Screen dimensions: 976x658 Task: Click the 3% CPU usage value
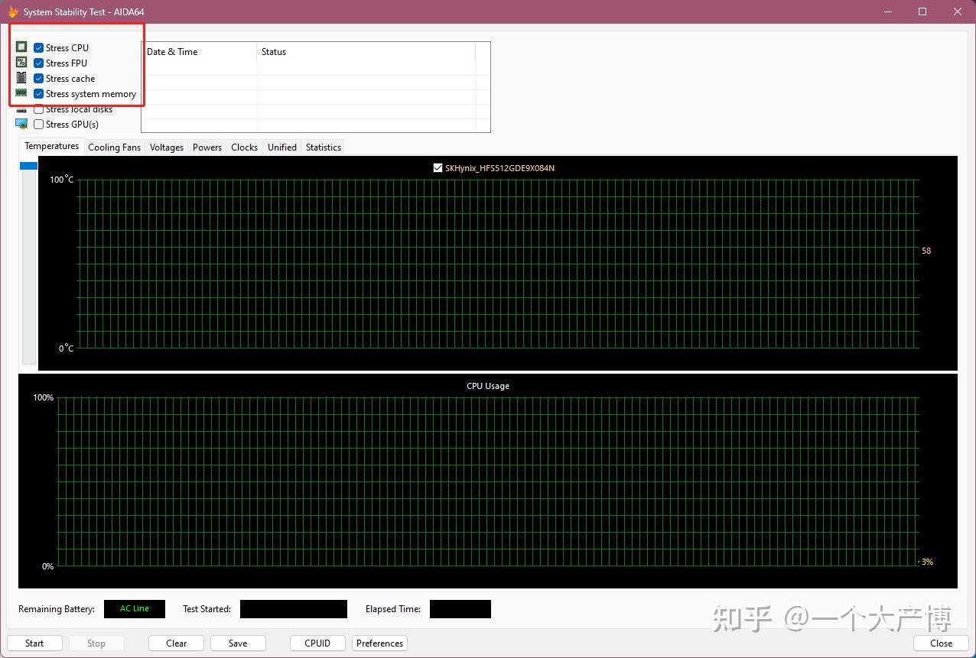coord(927,562)
